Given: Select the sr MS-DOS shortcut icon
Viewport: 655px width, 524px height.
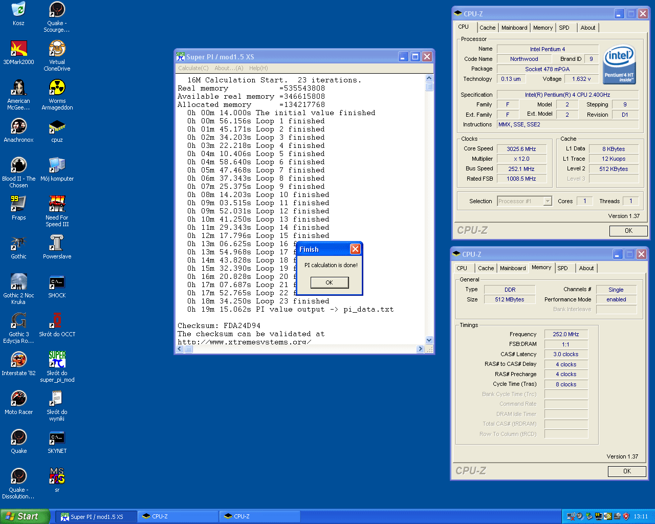Looking at the screenshot, I should [x=57, y=481].
